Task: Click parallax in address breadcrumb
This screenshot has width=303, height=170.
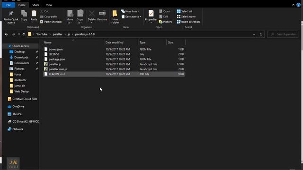Action: 58,34
